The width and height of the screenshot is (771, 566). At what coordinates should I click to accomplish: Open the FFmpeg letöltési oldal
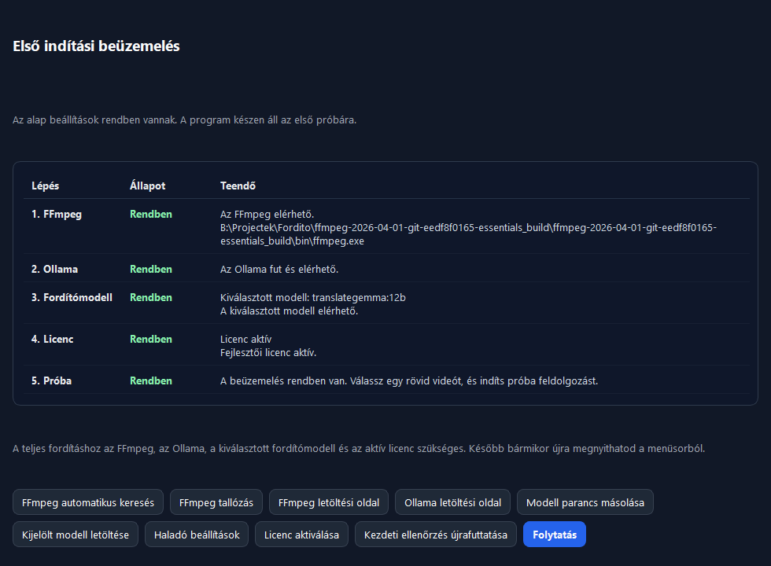tap(328, 502)
